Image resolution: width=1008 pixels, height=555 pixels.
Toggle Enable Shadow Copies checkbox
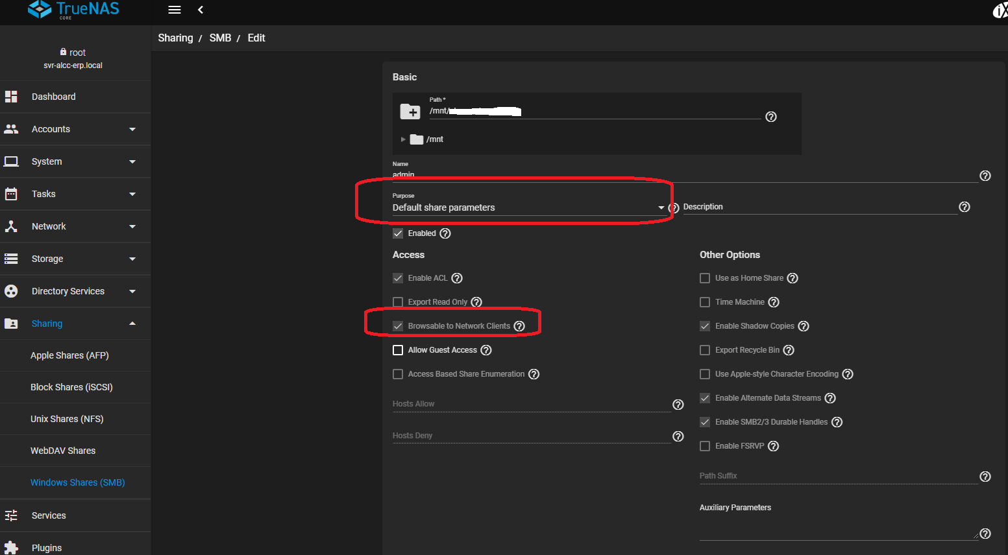click(x=705, y=326)
